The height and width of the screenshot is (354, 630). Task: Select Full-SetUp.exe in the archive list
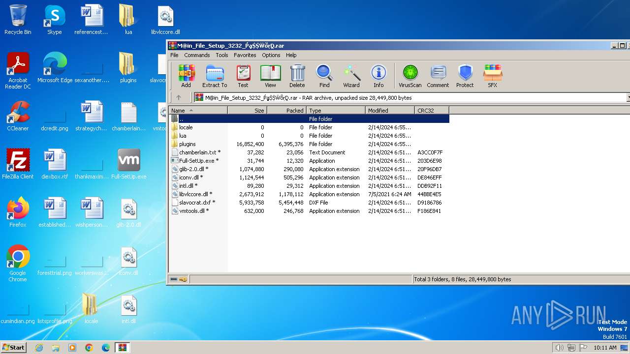(309, 161)
